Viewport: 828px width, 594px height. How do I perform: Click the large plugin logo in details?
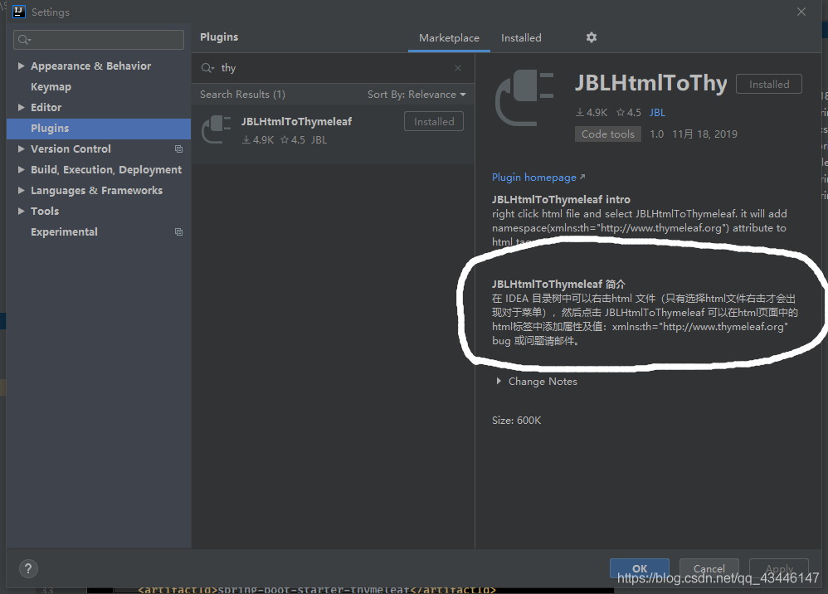pos(524,97)
